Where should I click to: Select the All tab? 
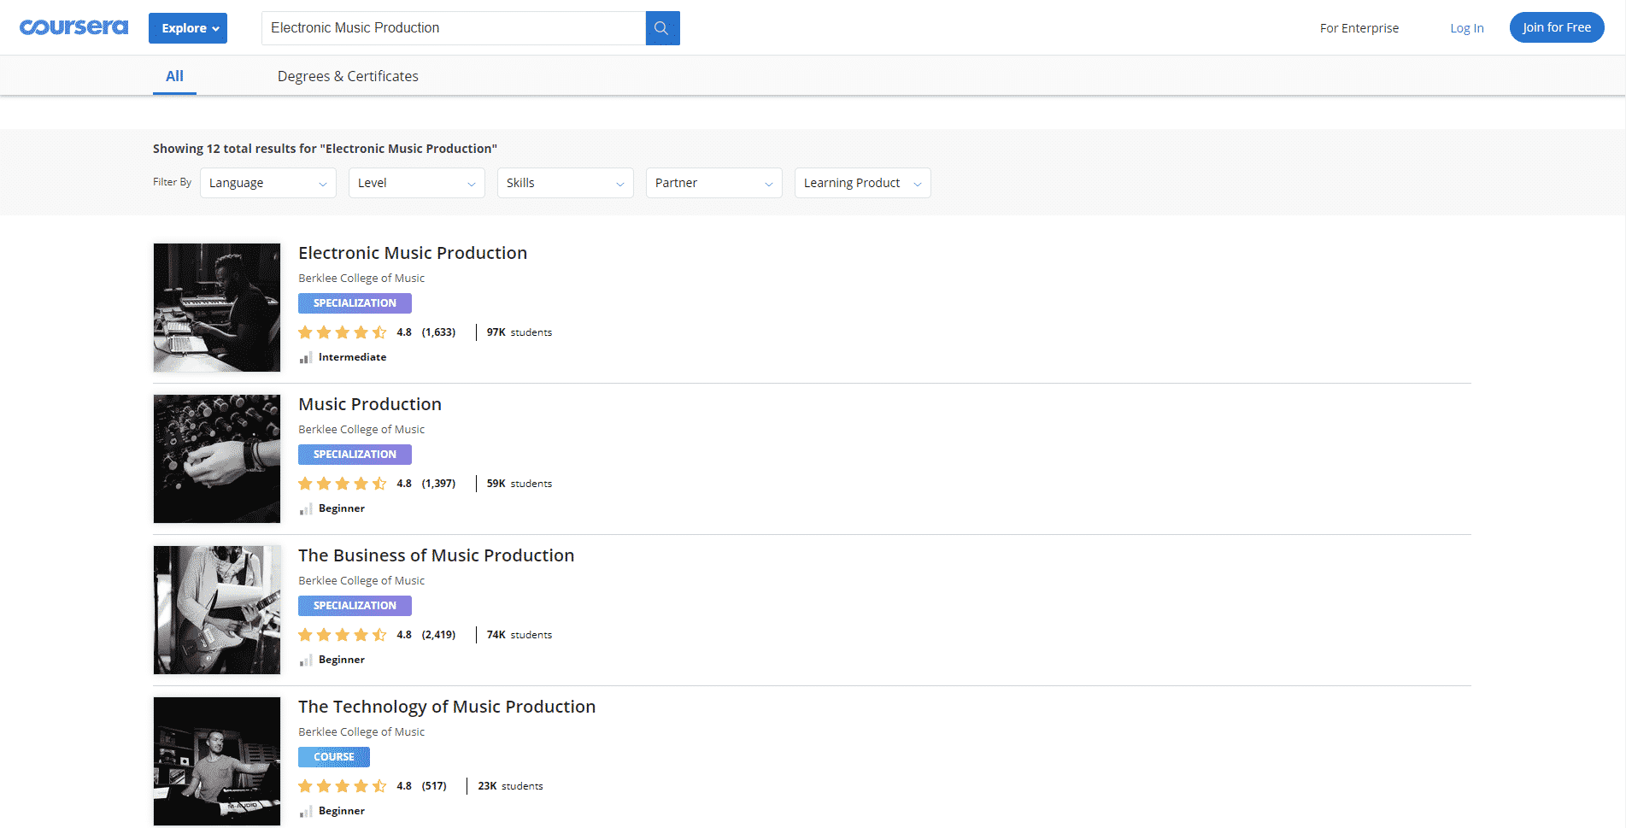coord(174,76)
